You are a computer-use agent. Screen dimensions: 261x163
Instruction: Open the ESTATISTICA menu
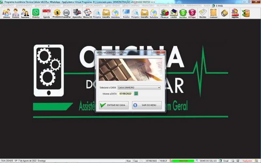tap(178, 6)
